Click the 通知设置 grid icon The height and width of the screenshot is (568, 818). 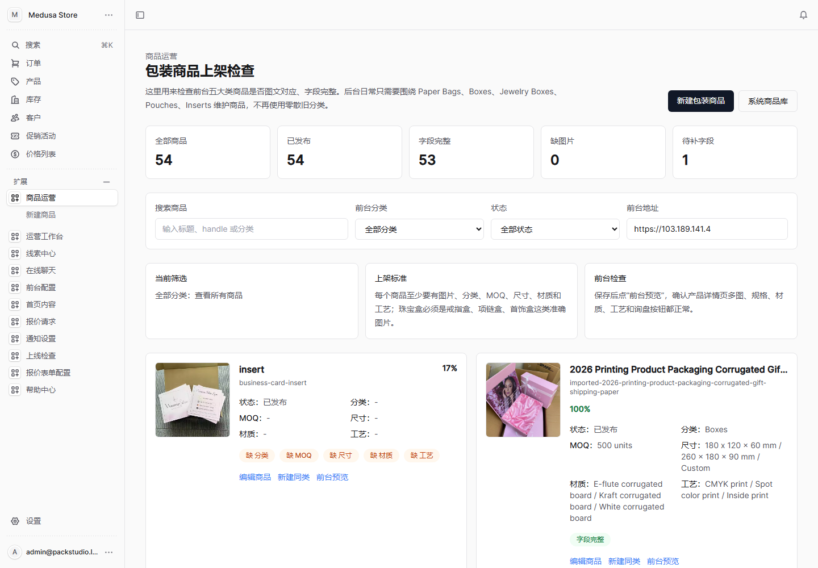tap(15, 339)
